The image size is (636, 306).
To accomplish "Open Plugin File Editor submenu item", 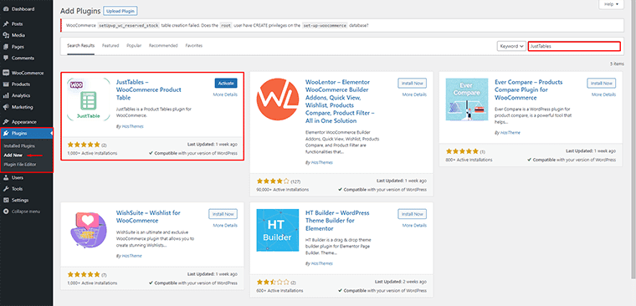I will (x=20, y=165).
